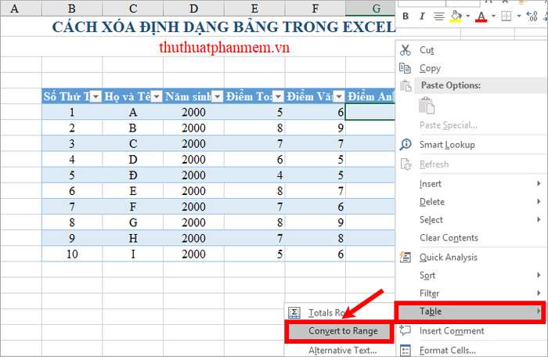The image size is (548, 357).
Task: Apply italic from the mini toolbar
Action: [x=423, y=16]
